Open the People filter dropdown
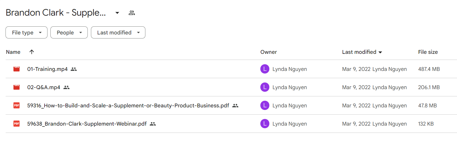457x145 pixels. (x=69, y=32)
